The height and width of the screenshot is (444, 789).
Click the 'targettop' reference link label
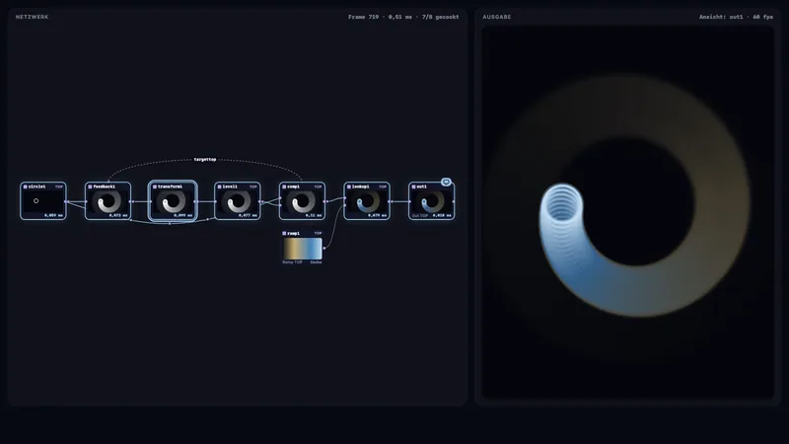pos(205,160)
